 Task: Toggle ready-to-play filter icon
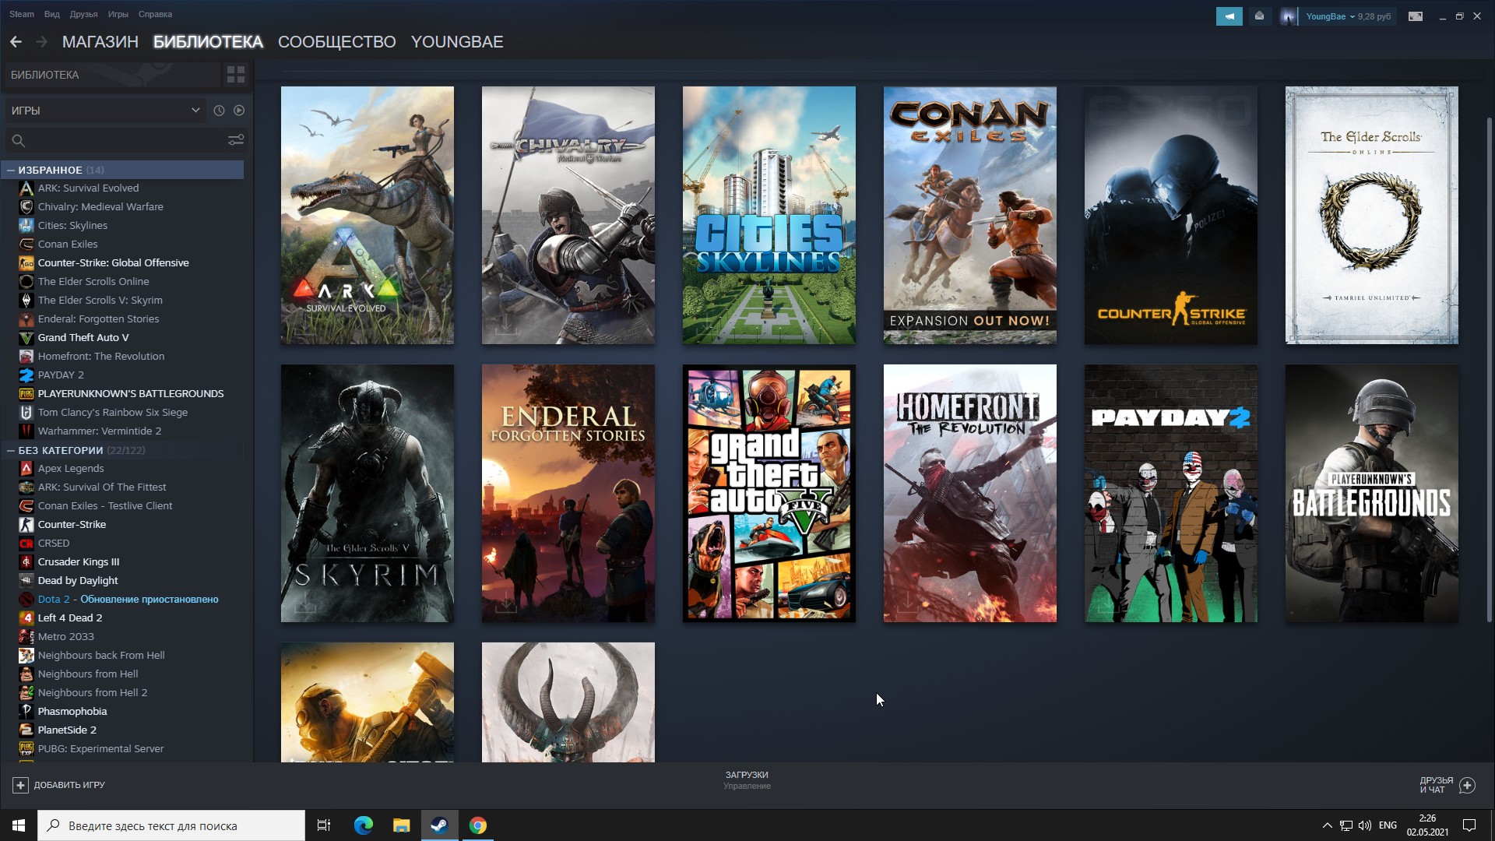(239, 111)
